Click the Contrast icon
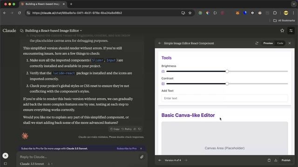 [x=163, y=83]
